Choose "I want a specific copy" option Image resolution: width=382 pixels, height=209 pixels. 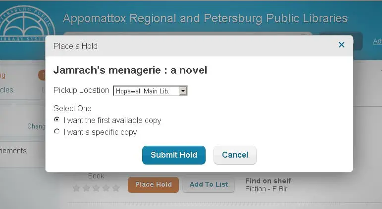pyautogui.click(x=57, y=131)
